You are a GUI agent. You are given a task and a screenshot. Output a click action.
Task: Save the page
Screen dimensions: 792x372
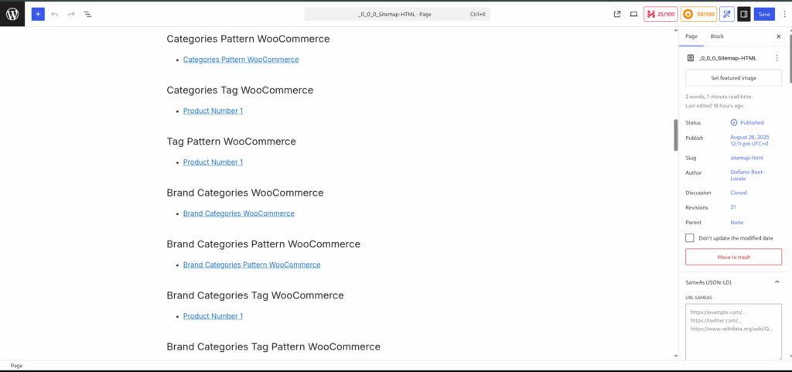pos(764,14)
